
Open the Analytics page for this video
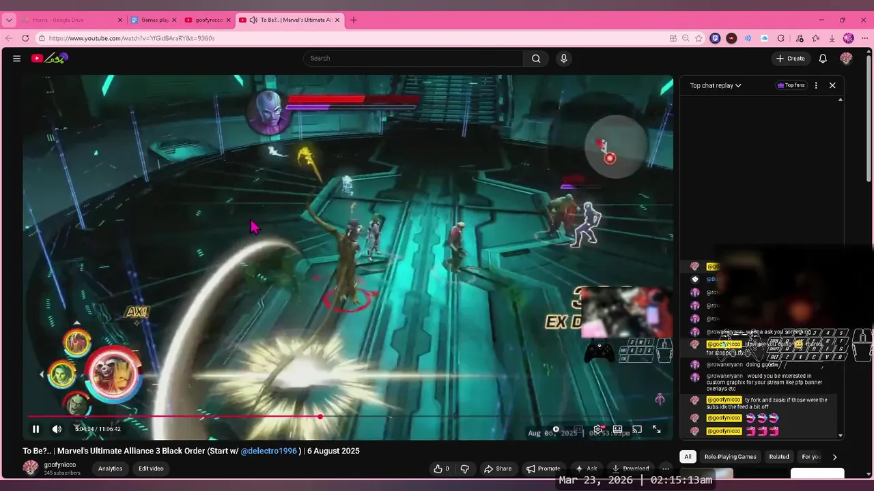pos(110,468)
